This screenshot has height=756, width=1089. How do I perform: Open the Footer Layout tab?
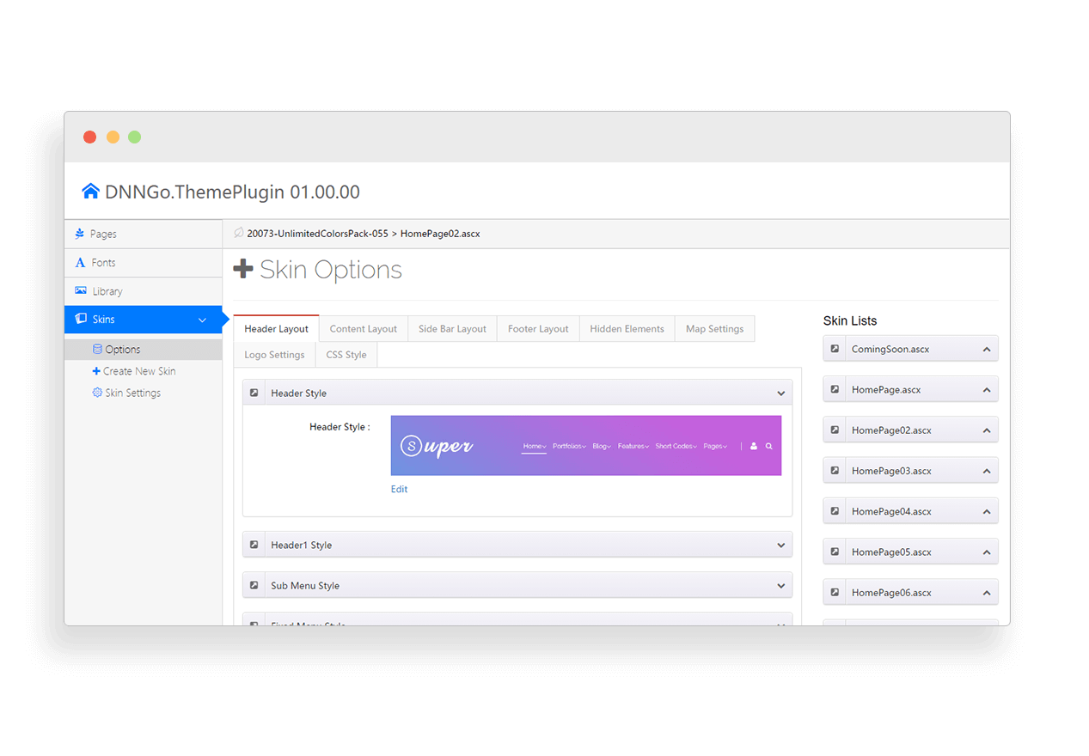[x=538, y=329]
